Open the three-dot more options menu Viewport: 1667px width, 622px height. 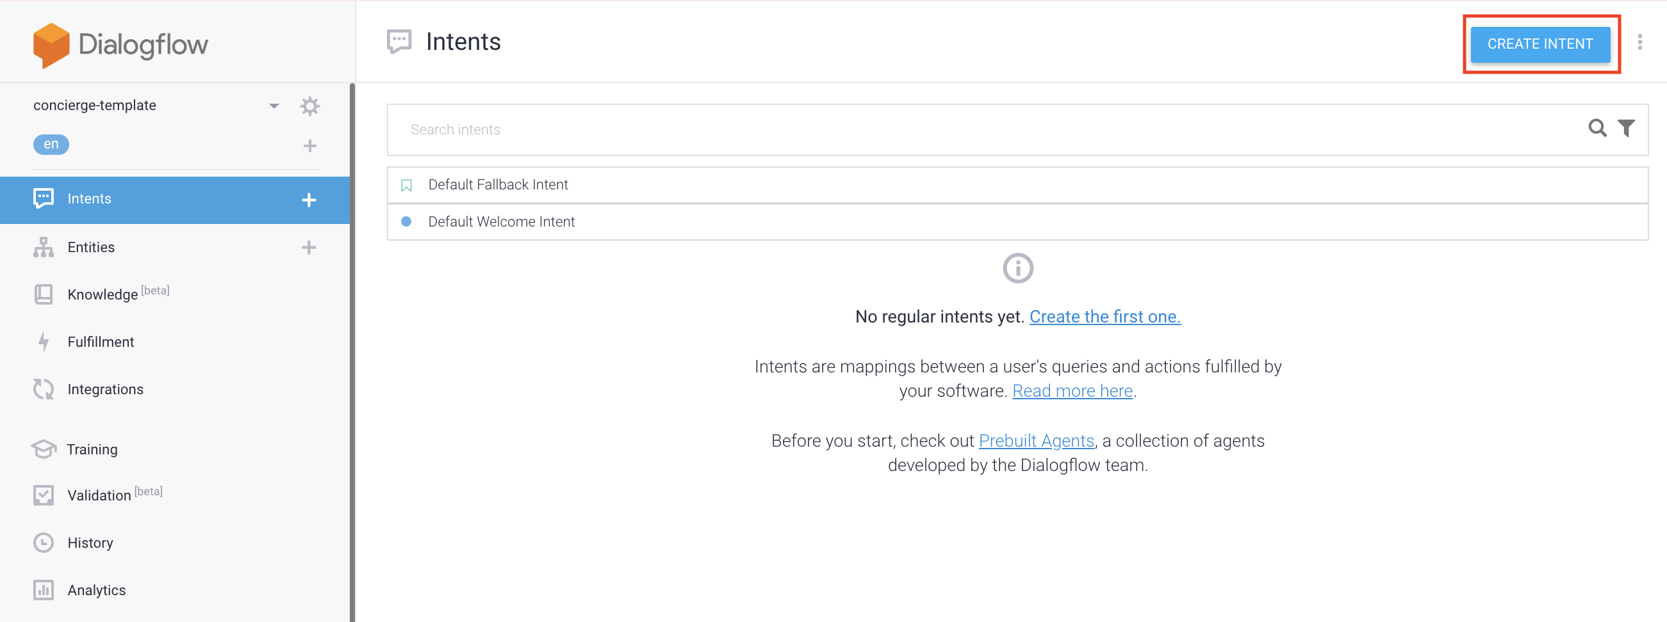click(1639, 42)
